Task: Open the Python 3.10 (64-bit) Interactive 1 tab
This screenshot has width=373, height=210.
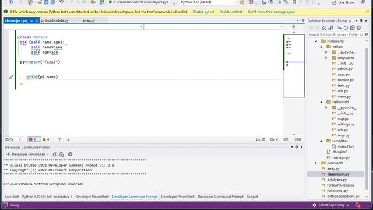Action: 47,197
